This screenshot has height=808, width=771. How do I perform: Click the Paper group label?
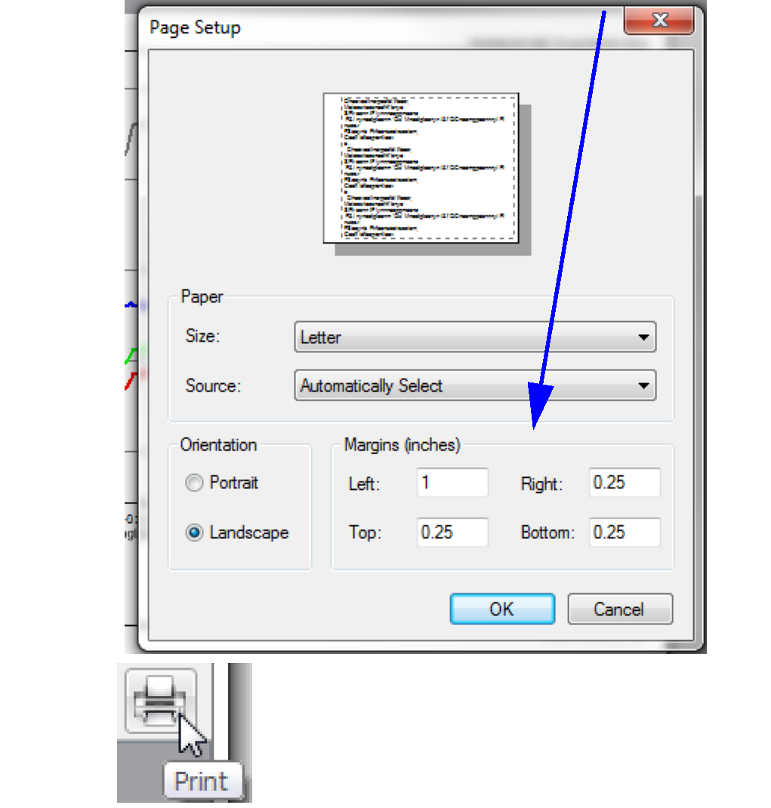tap(202, 297)
